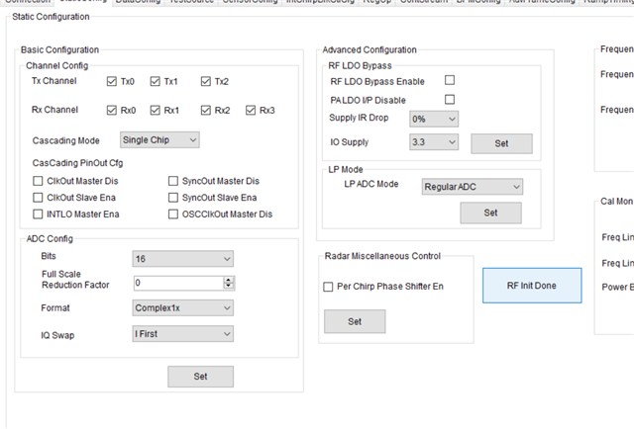Screen dimensions: 634x429
Task: Click the Tx Channel label
Action: [54, 81]
